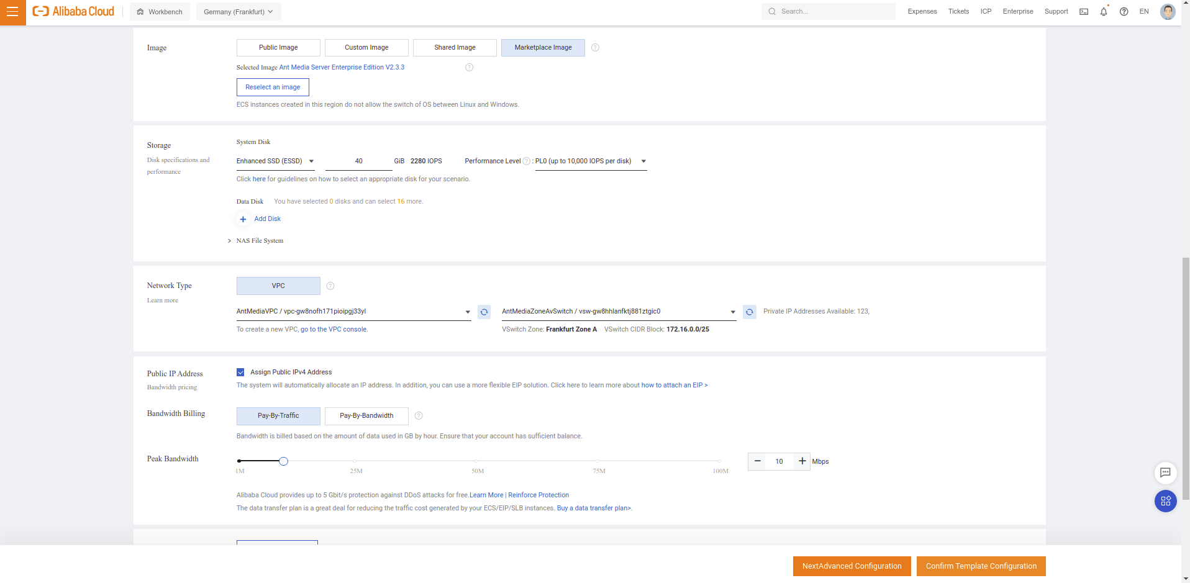Click the Add Disk link

(x=267, y=219)
